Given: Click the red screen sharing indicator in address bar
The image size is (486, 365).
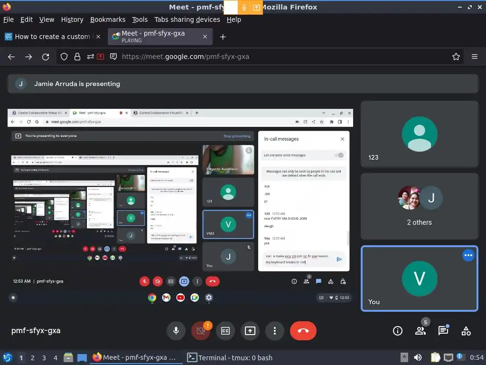Looking at the screenshot, I should [x=101, y=57].
